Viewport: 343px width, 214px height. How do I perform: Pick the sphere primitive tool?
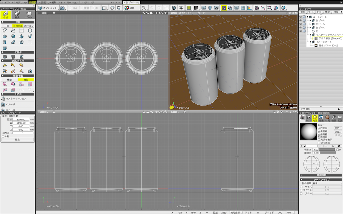(x=13, y=36)
